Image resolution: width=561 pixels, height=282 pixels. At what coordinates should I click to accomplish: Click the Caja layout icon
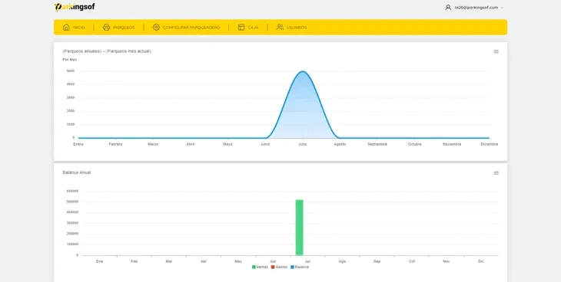(x=241, y=27)
